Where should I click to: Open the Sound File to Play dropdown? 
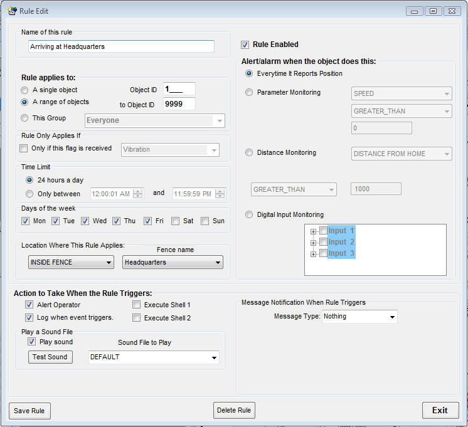click(154, 357)
